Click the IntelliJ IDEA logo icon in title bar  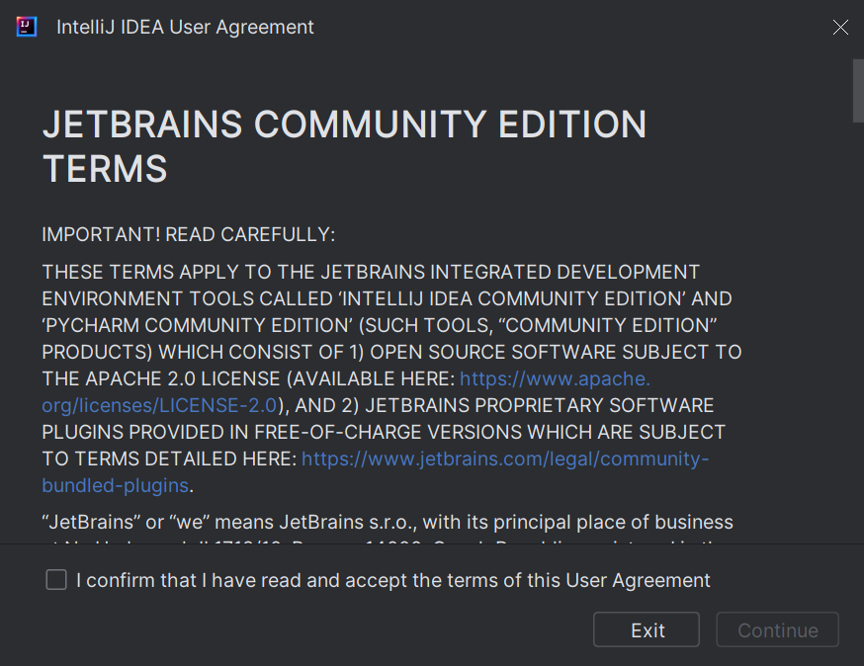[x=27, y=27]
